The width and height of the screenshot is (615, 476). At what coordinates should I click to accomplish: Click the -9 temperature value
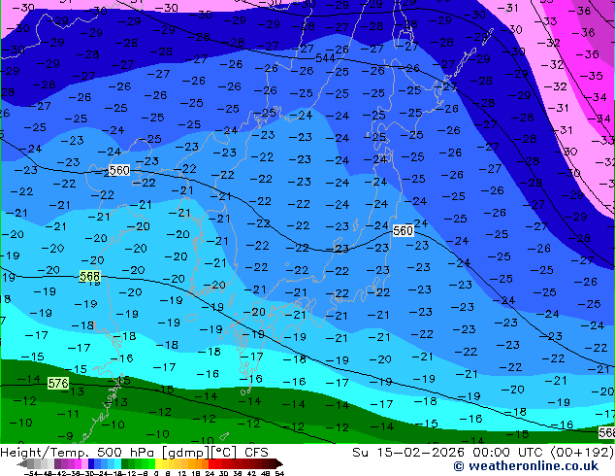[66, 435]
